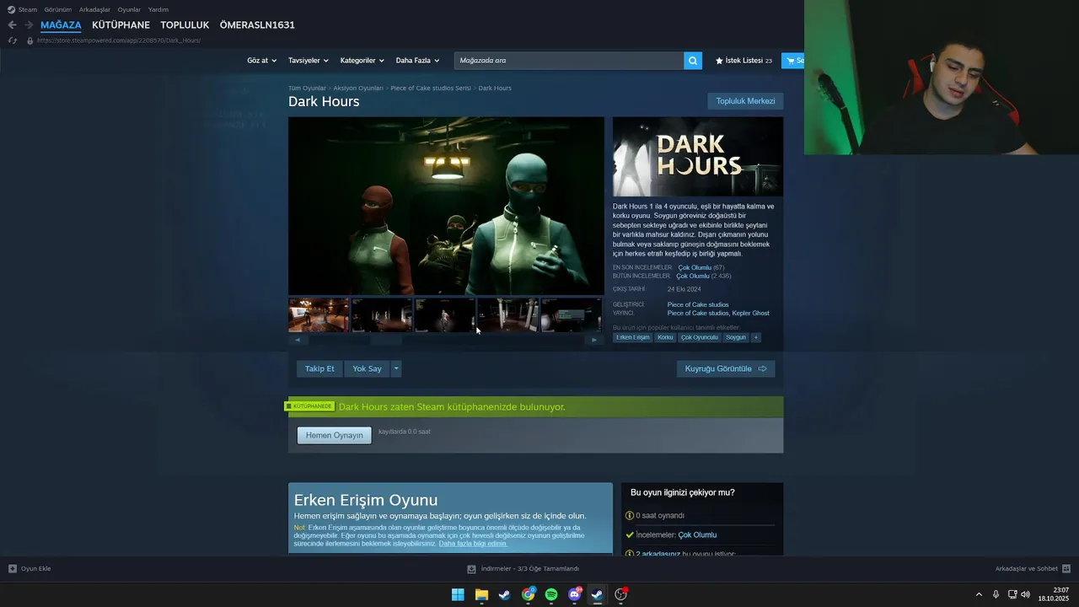
Task: Select the Erken Erişim tag
Action: point(632,337)
